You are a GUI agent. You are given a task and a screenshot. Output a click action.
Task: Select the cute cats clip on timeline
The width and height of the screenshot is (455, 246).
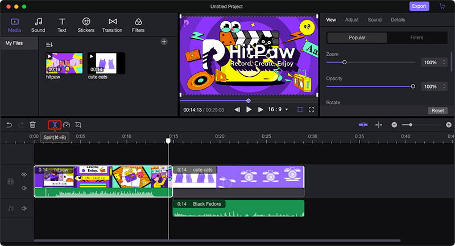tap(238, 182)
